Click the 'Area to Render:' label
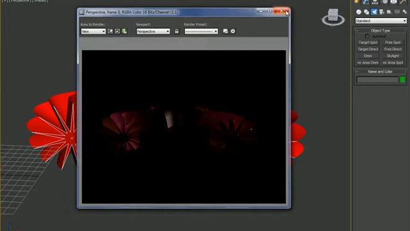 pos(93,24)
